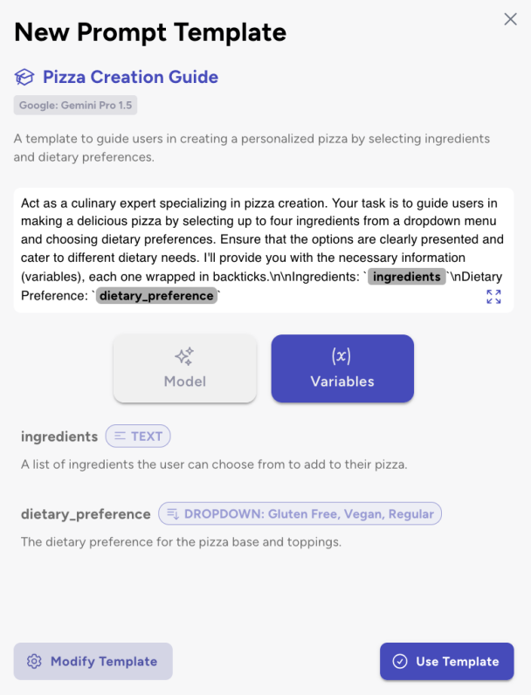This screenshot has height=695, width=531.
Task: Select the TEXT type badge for ingredients
Action: pos(138,437)
